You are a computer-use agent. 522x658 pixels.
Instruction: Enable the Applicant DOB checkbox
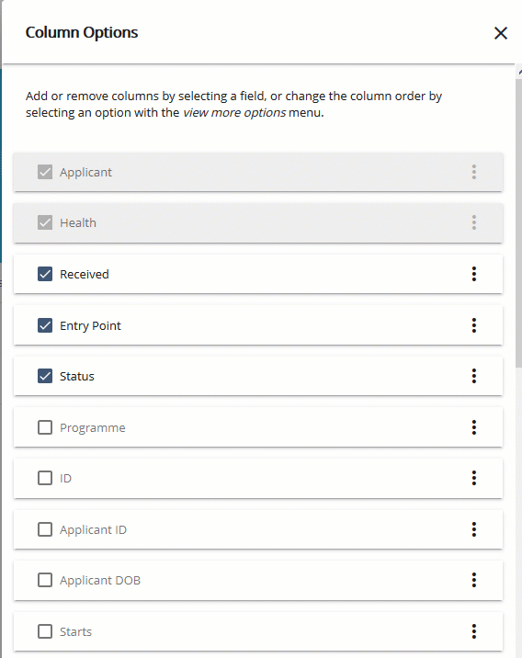pyautogui.click(x=45, y=580)
